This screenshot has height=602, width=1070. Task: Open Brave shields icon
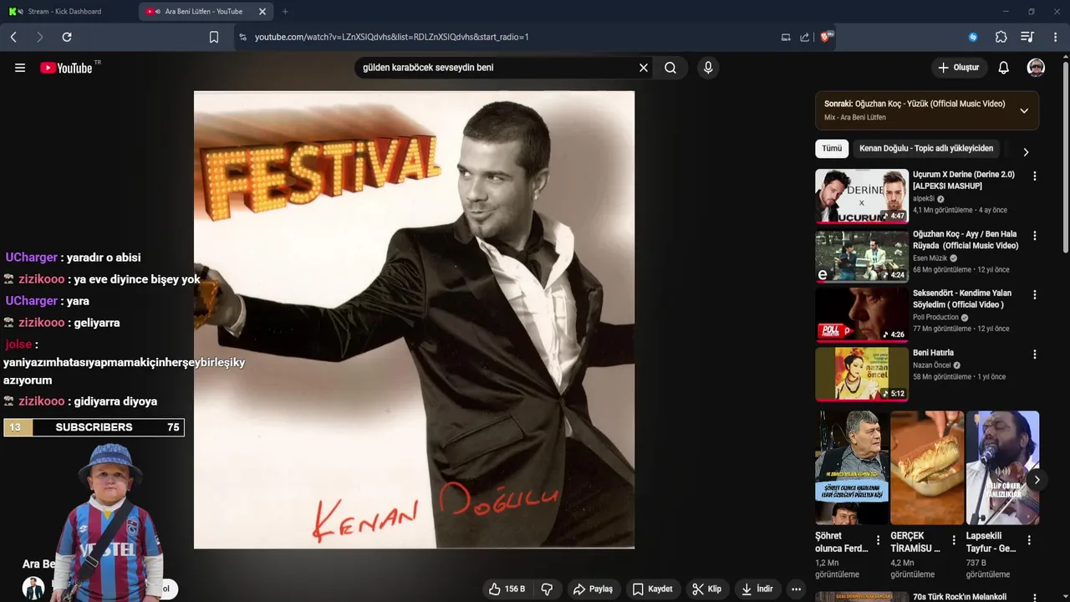827,37
